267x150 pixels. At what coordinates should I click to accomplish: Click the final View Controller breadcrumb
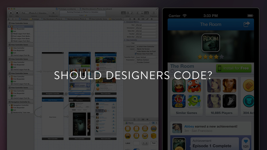[116, 19]
